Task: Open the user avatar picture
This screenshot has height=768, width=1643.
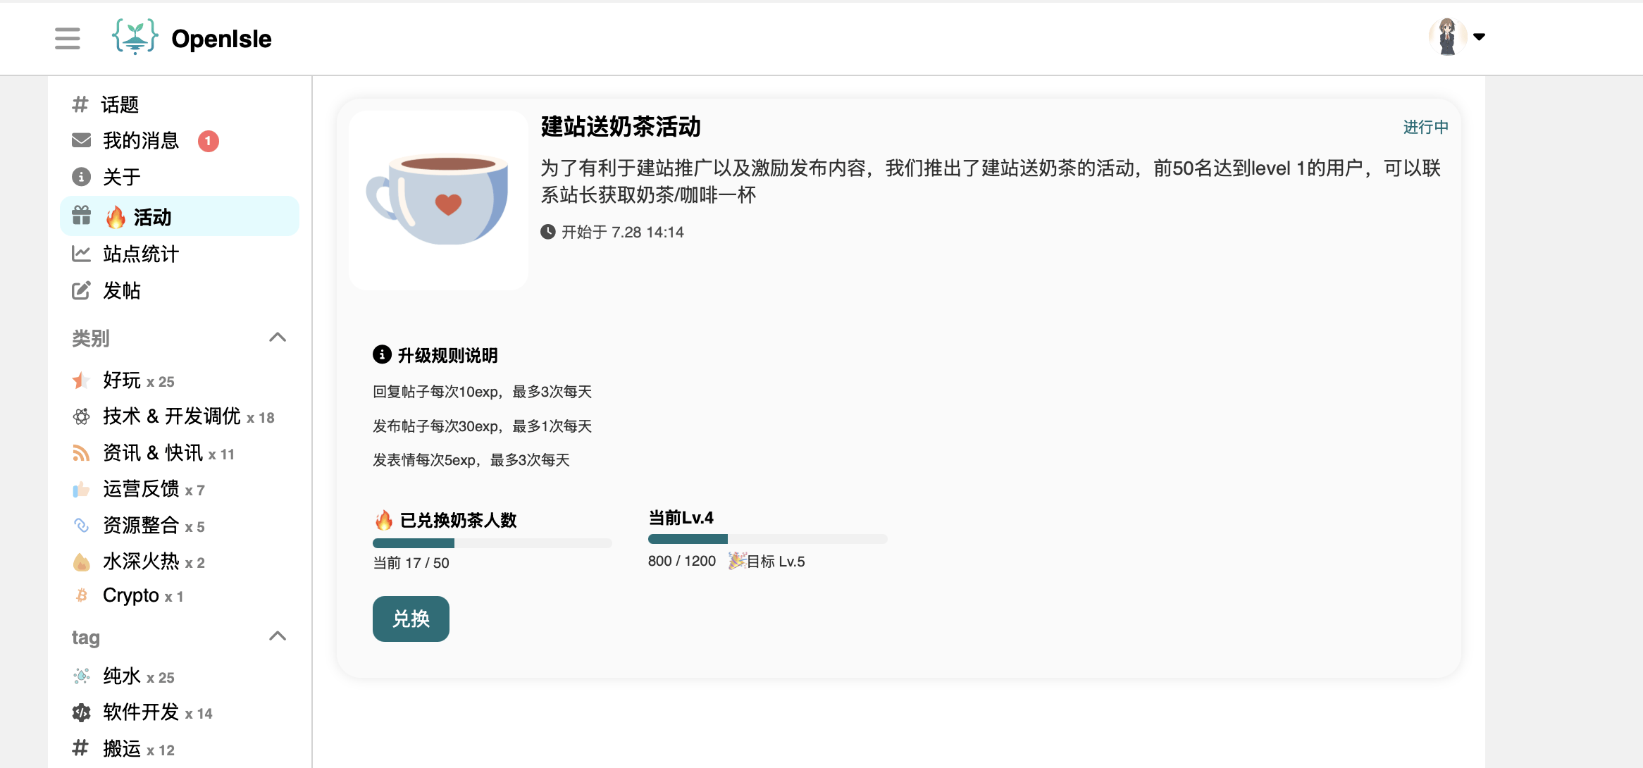Action: [1447, 37]
